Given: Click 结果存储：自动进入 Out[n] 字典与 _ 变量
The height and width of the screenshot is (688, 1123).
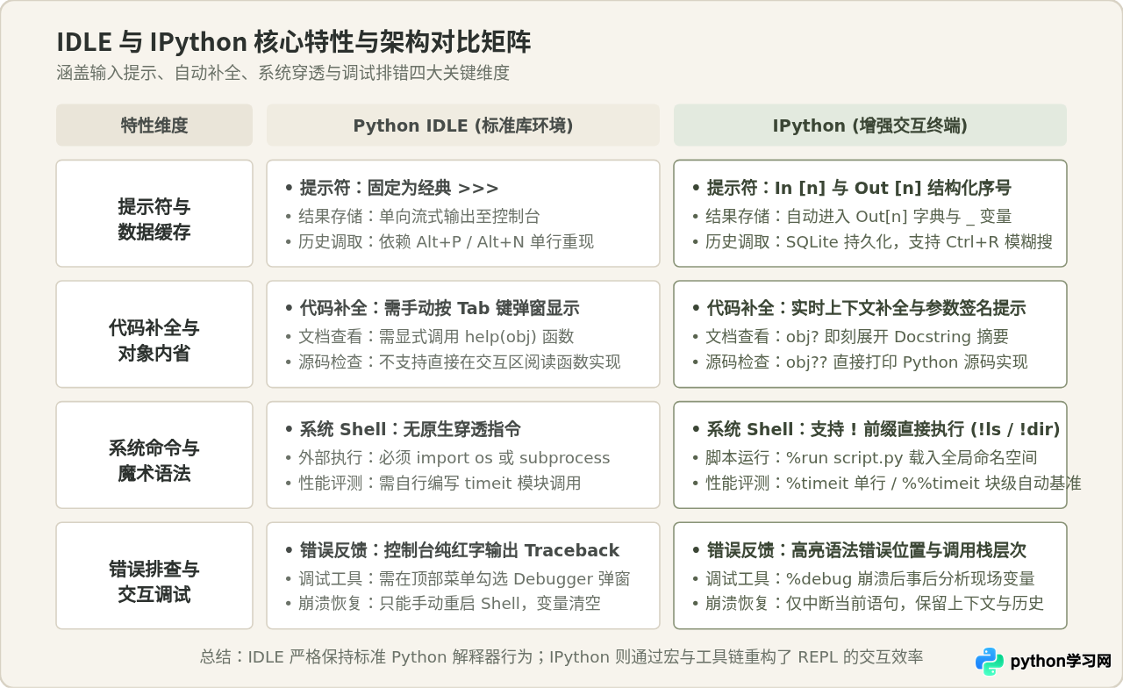Looking at the screenshot, I should [852, 217].
